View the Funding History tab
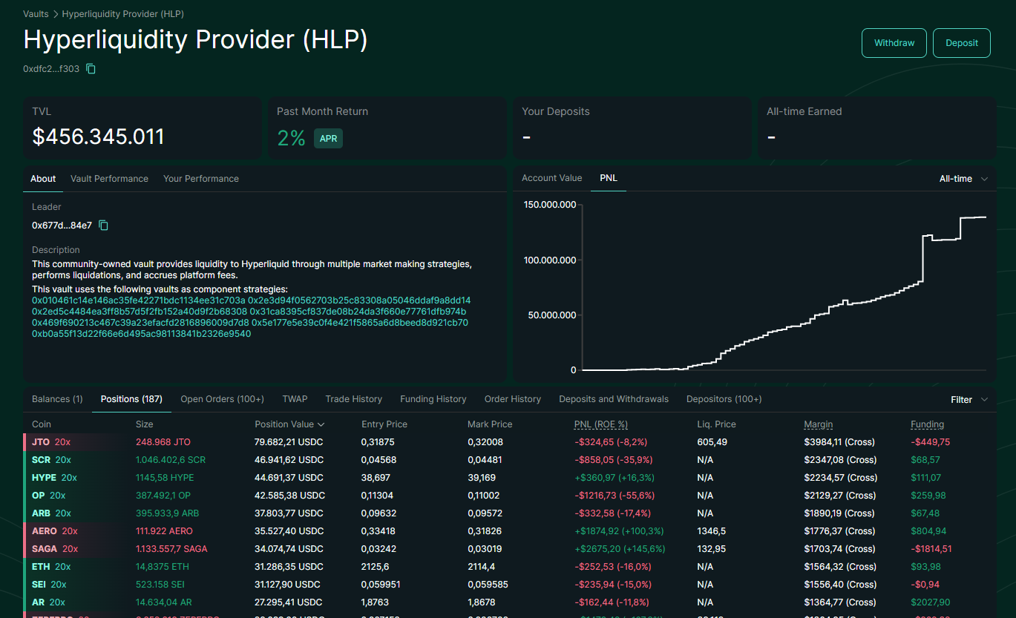The height and width of the screenshot is (618, 1016). coord(433,399)
